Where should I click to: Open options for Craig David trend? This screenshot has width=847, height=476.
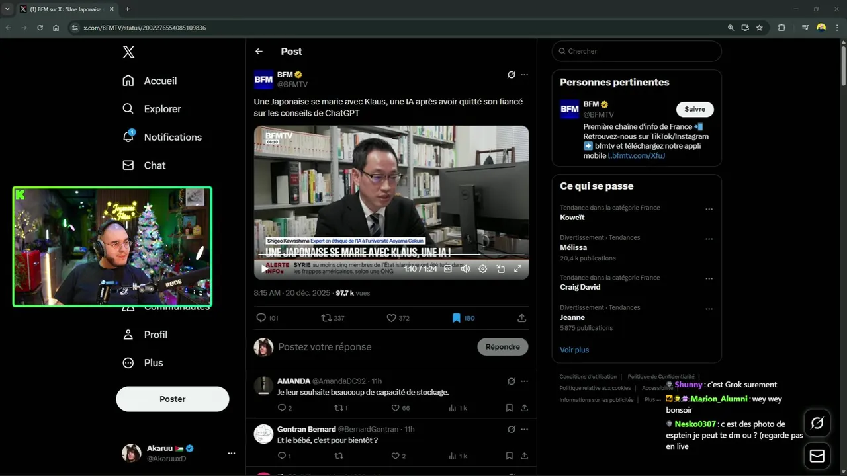point(709,279)
